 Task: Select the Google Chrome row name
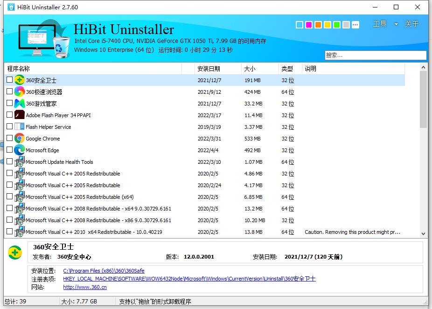pos(43,139)
